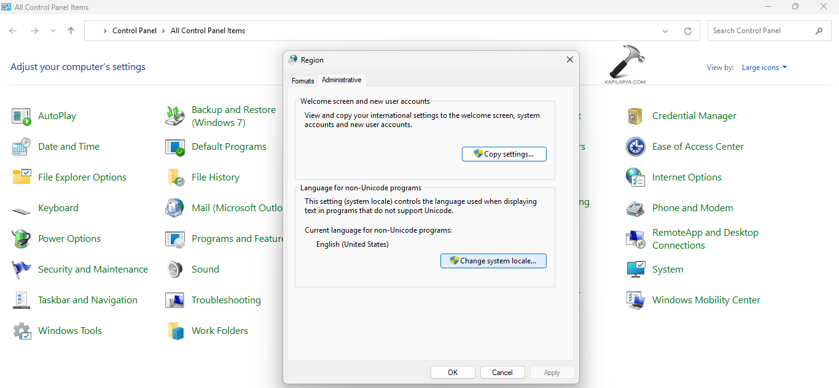Open the Ease of Access Center icon
The width and height of the screenshot is (839, 388).
point(635,147)
